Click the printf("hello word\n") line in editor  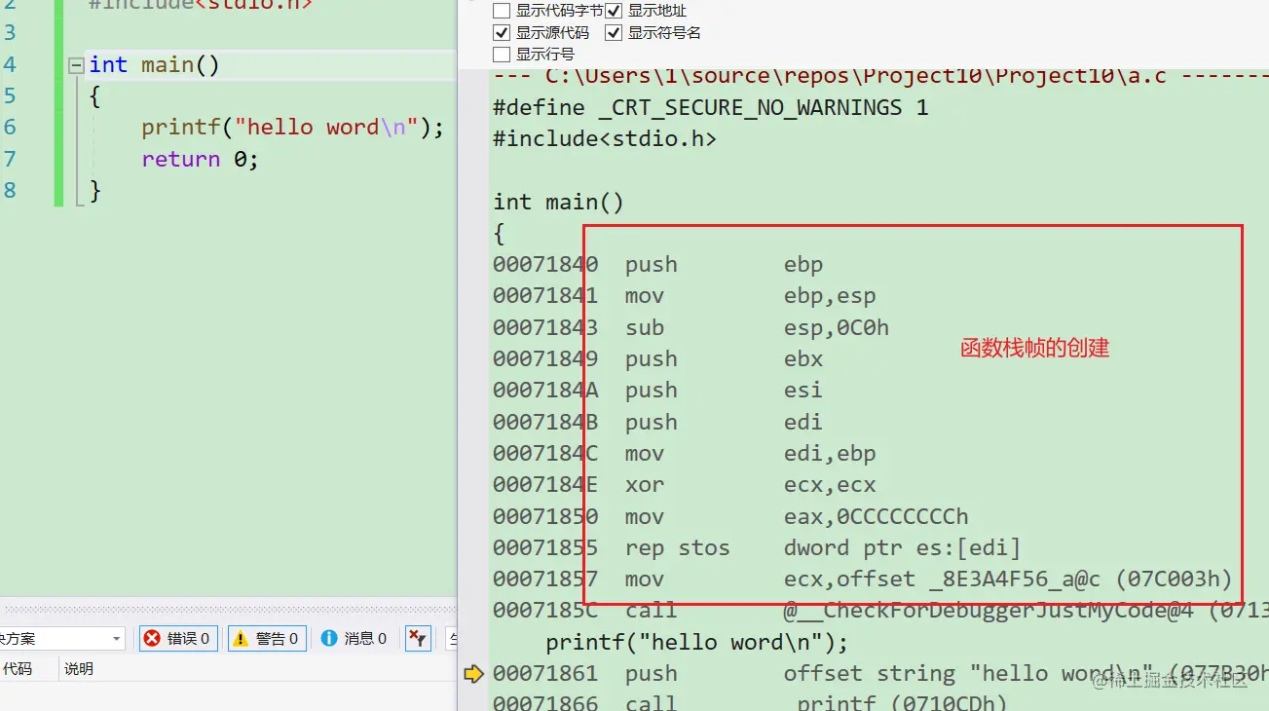(292, 128)
